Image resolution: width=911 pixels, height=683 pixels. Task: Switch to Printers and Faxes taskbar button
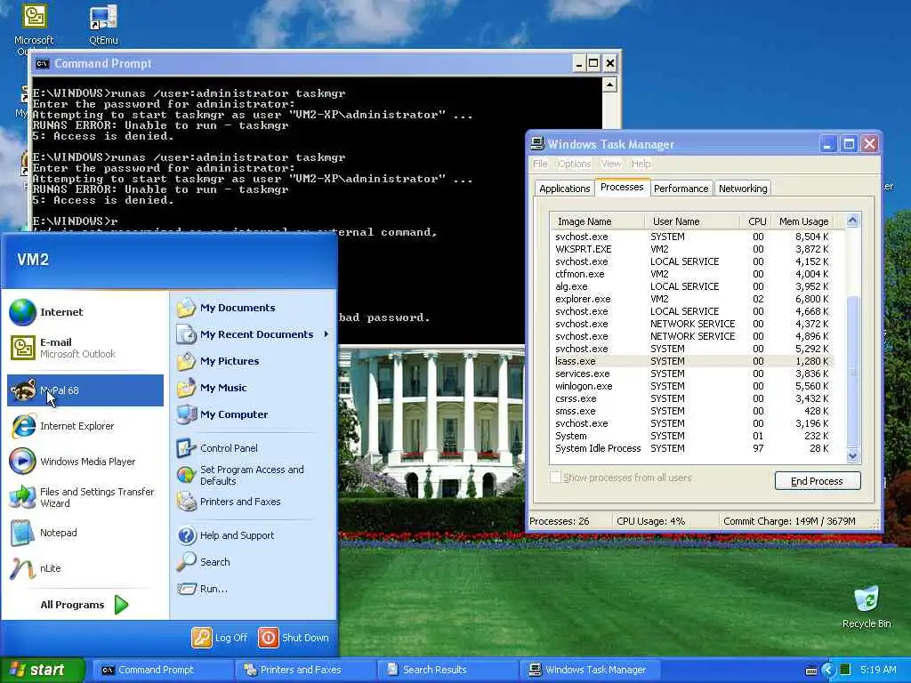(x=306, y=670)
